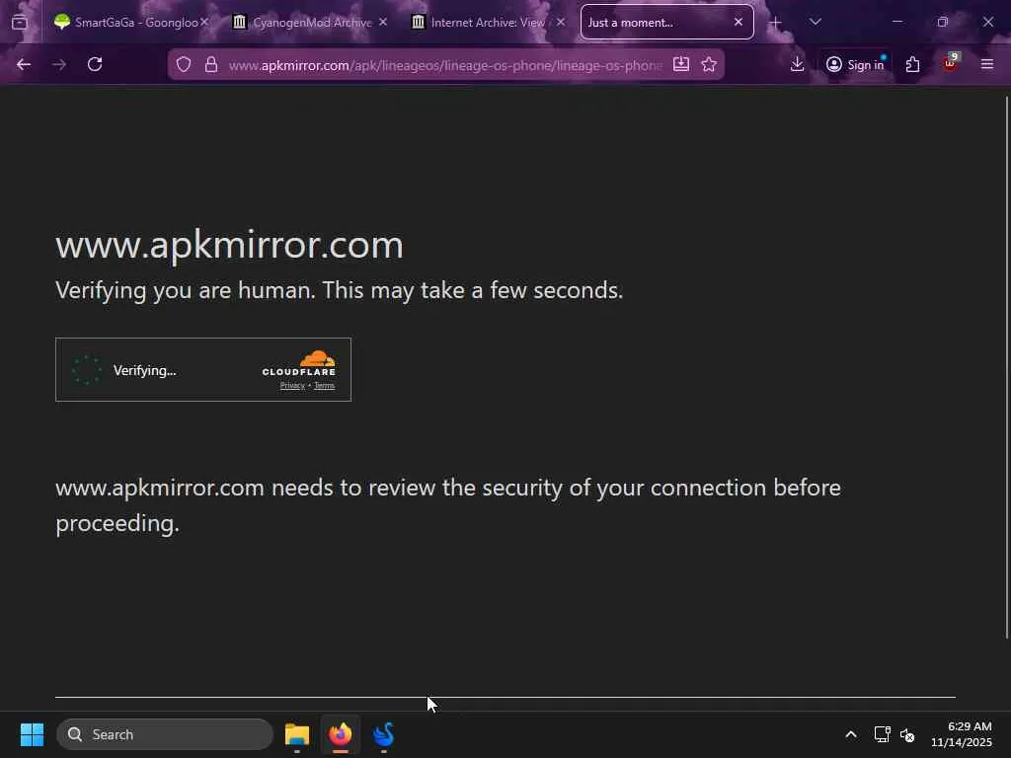Close the Just a moment tab
1011x758 pixels.
click(x=739, y=22)
